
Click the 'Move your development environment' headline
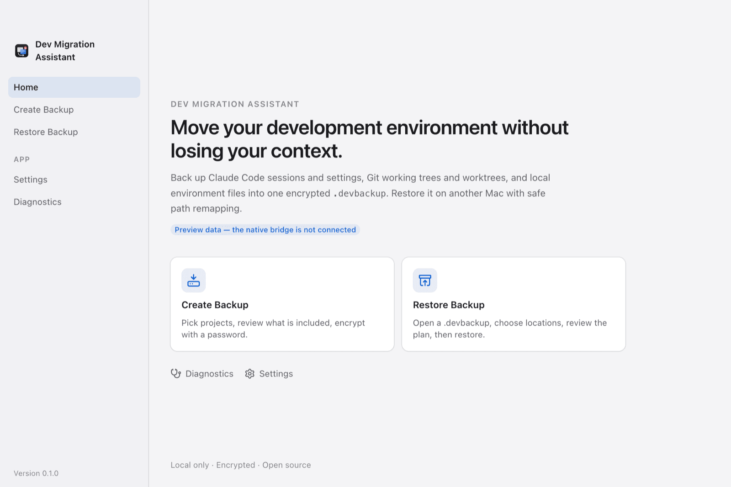(x=369, y=139)
